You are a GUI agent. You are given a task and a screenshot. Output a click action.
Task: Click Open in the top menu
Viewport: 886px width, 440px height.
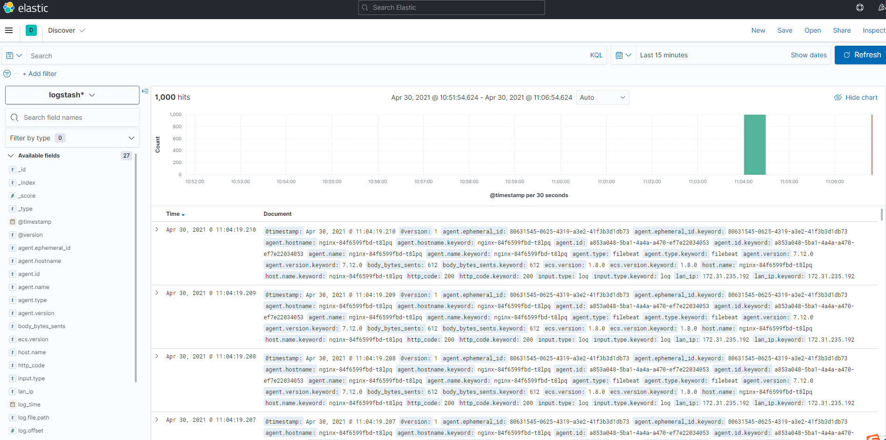click(x=813, y=30)
